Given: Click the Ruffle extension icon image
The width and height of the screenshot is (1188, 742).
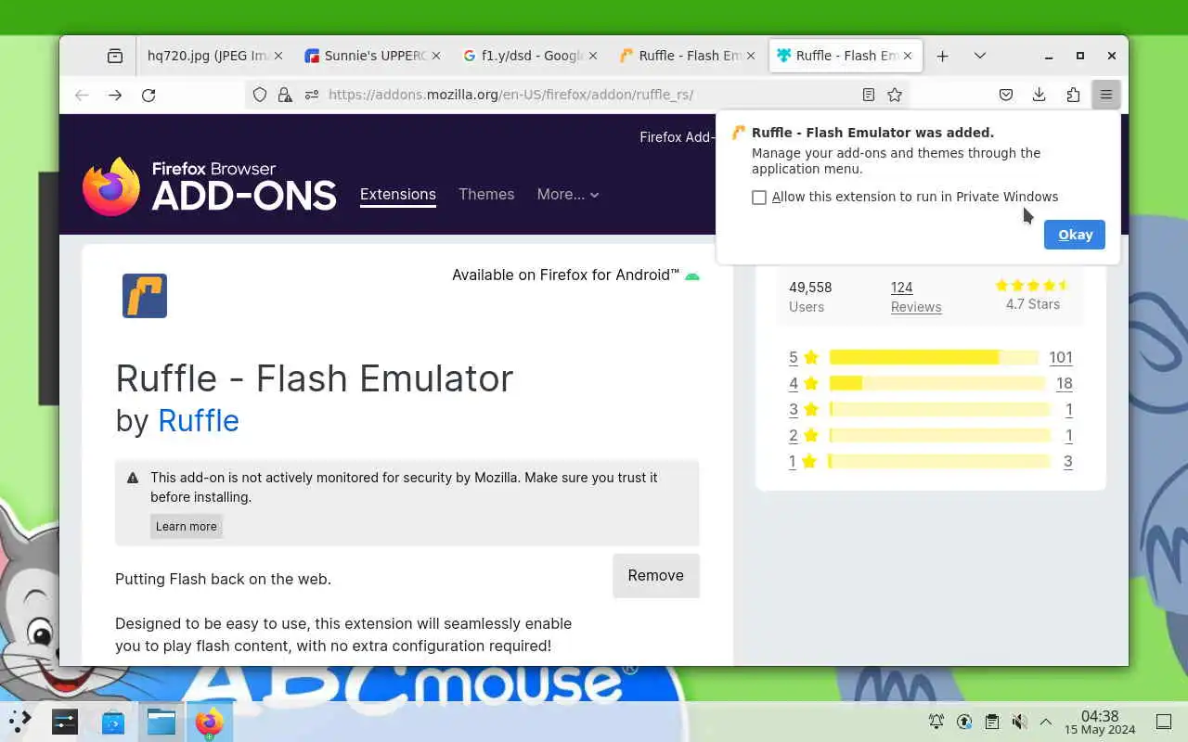Looking at the screenshot, I should tap(145, 296).
